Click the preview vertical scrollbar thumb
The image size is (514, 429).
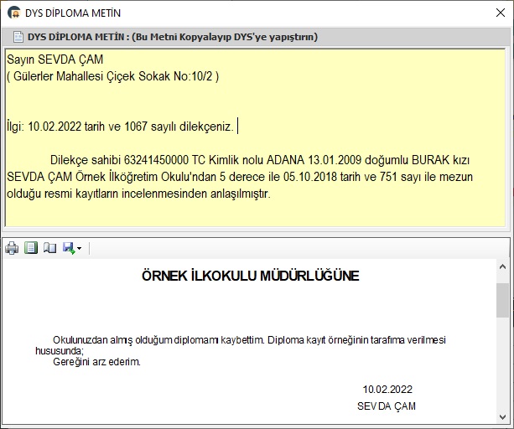(502, 300)
